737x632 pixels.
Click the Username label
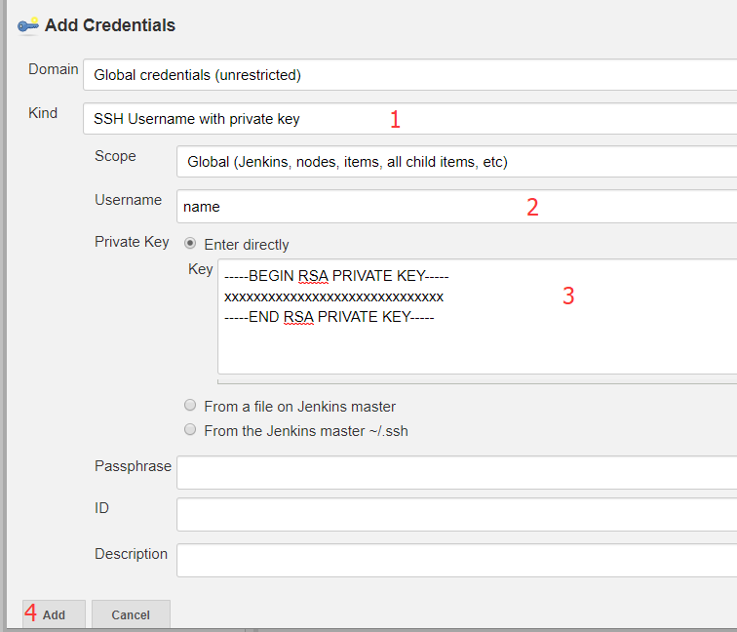click(x=129, y=200)
